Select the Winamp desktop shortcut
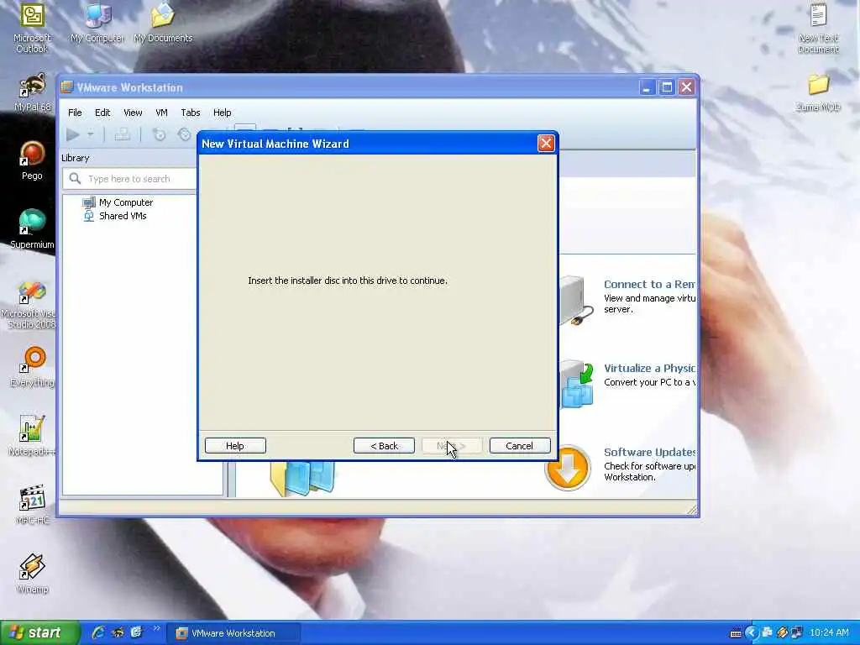The height and width of the screenshot is (645, 860). coord(32,574)
